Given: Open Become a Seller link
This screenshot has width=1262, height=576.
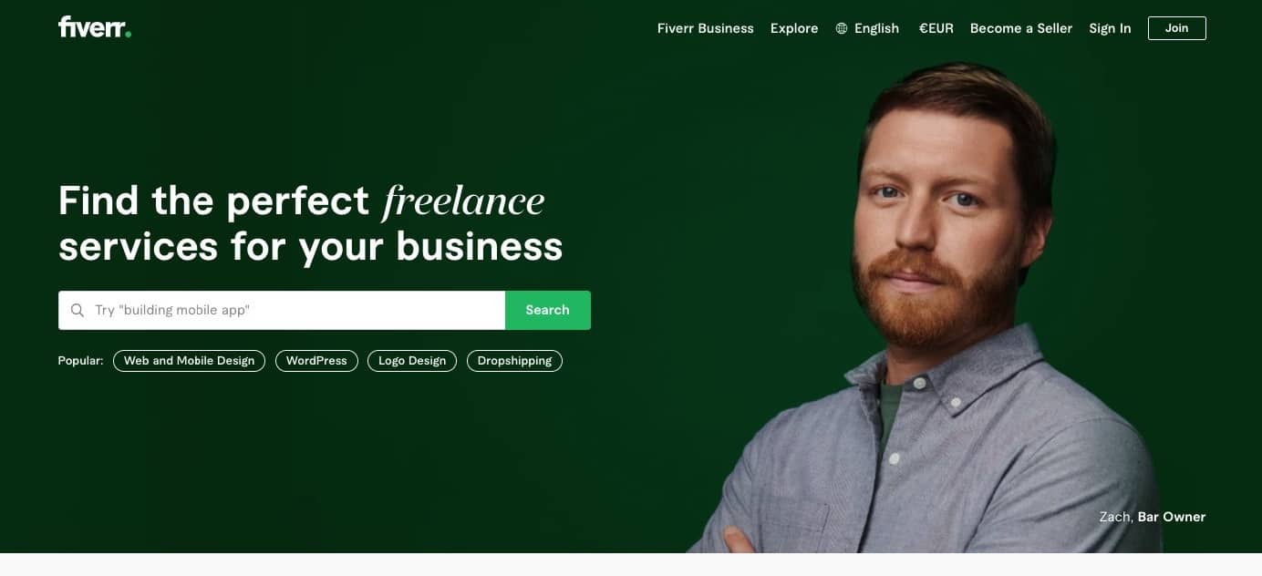Looking at the screenshot, I should click(x=1021, y=28).
